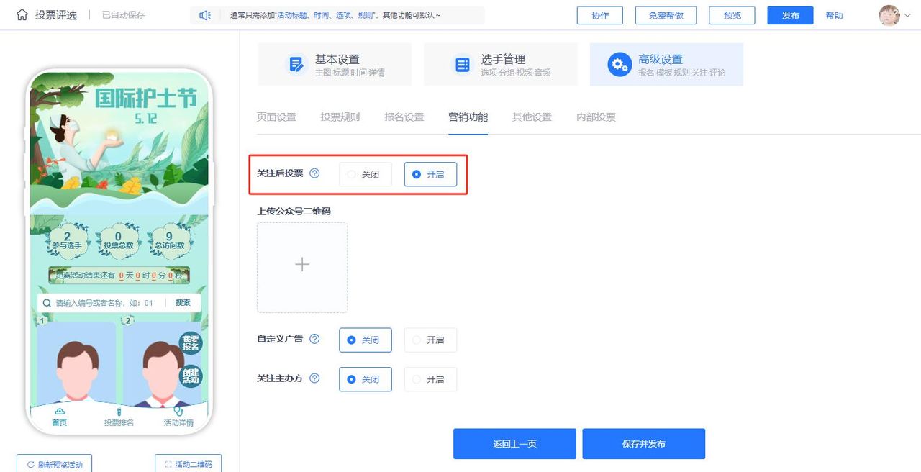Switch to the 内部投票 tab
Image resolution: width=921 pixels, height=472 pixels.
click(595, 117)
